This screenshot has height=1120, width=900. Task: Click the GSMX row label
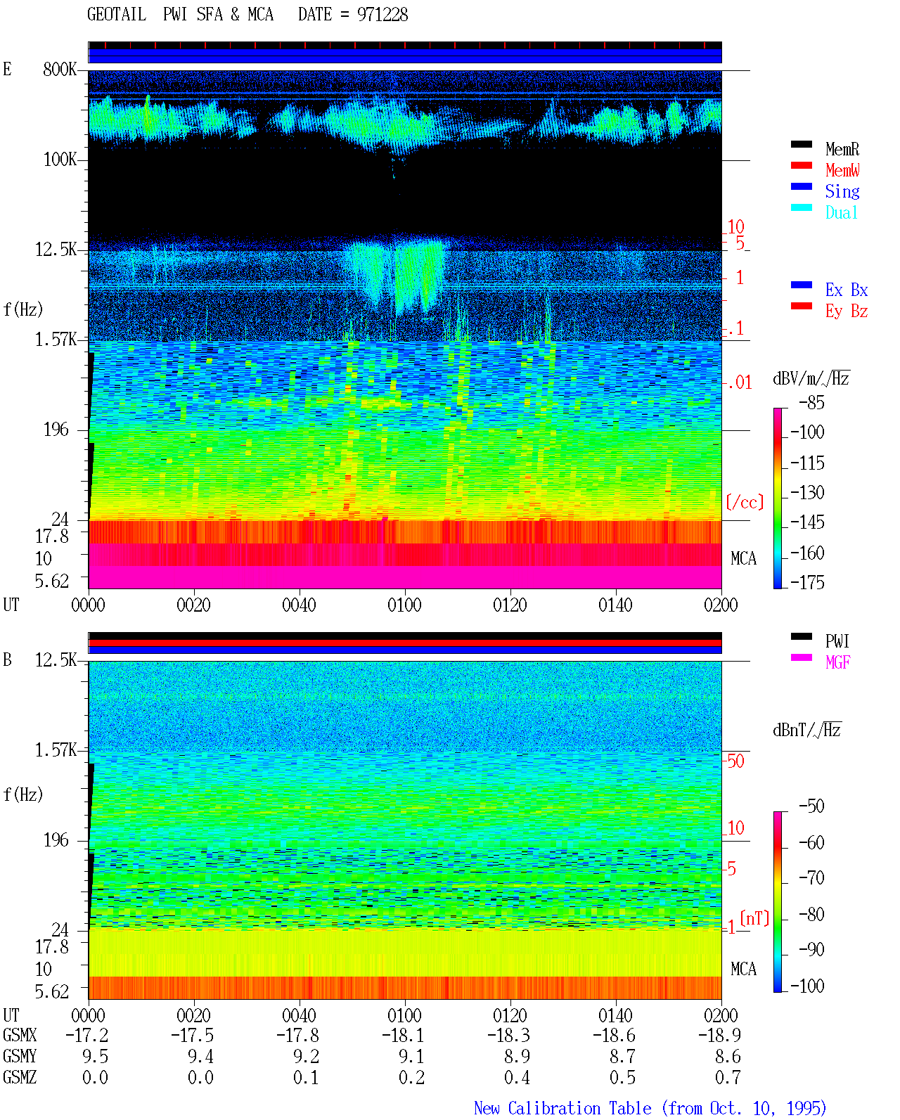point(20,1035)
